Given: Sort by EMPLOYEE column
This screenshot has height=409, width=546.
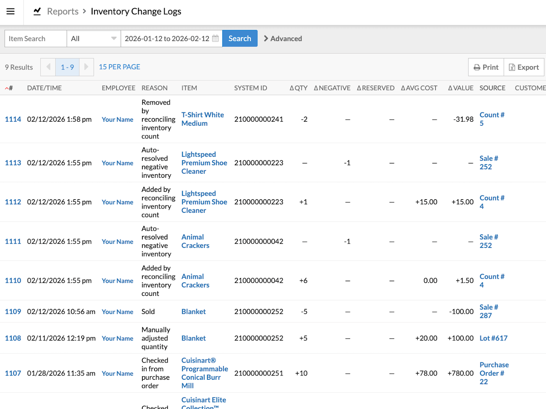Looking at the screenshot, I should pos(119,88).
